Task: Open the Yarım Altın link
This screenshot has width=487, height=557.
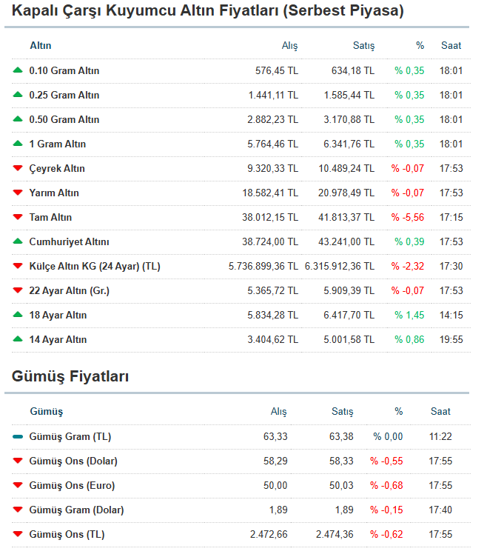Action: (x=53, y=193)
